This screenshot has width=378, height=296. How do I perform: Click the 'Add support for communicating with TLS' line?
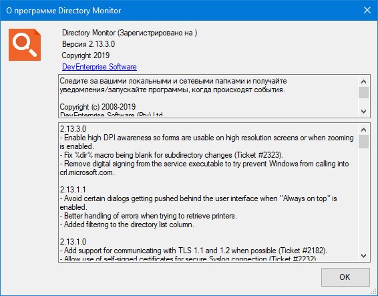click(194, 251)
